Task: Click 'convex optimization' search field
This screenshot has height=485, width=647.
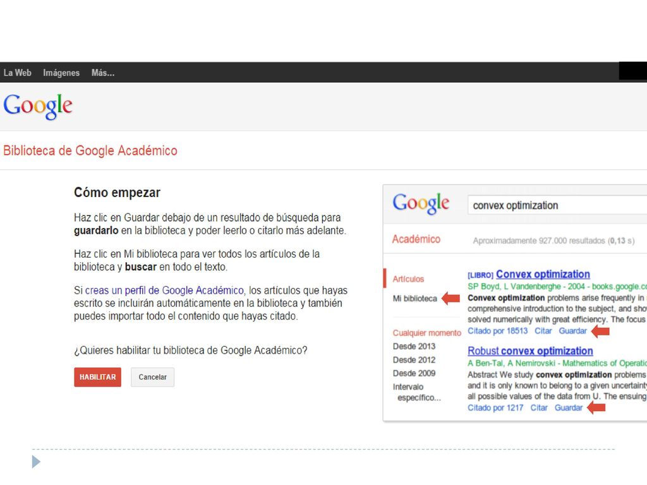Action: (x=557, y=205)
